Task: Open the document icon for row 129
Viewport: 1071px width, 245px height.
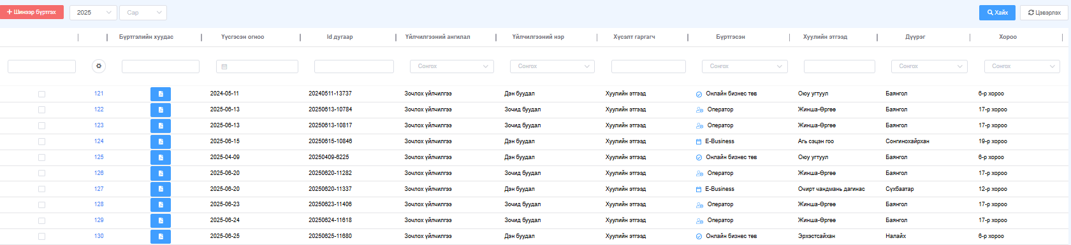Action: point(161,221)
